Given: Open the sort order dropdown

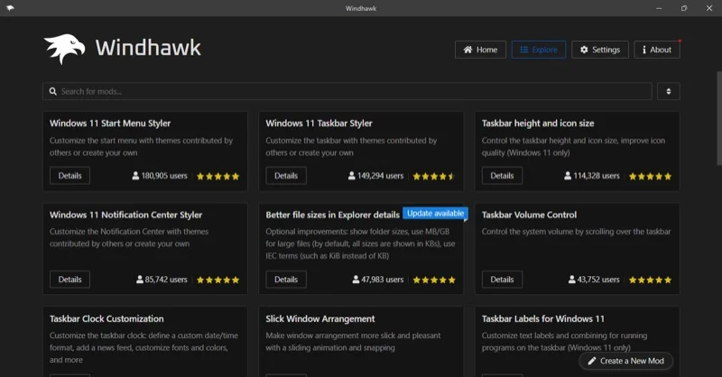Looking at the screenshot, I should [x=668, y=91].
